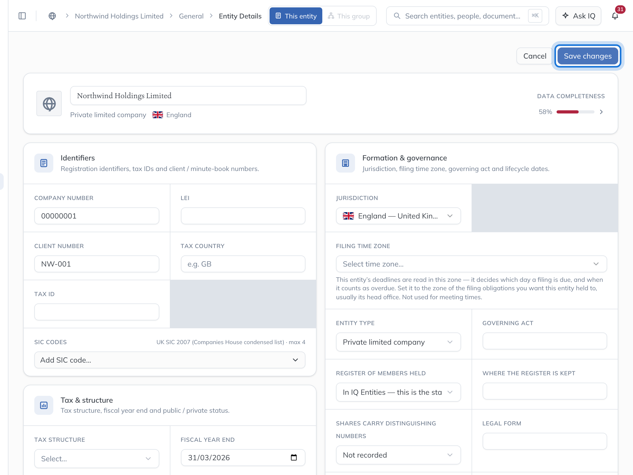Click the globe icon in the breadcrumb
Viewport: 633px width, 475px height.
[x=52, y=16]
